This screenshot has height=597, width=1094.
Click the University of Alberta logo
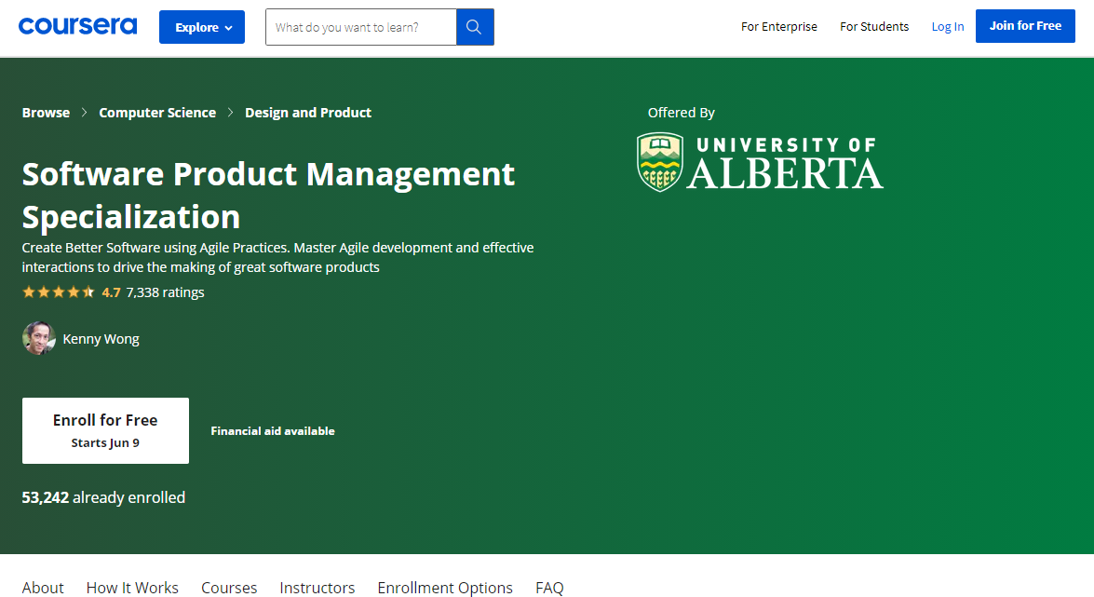[x=759, y=162]
